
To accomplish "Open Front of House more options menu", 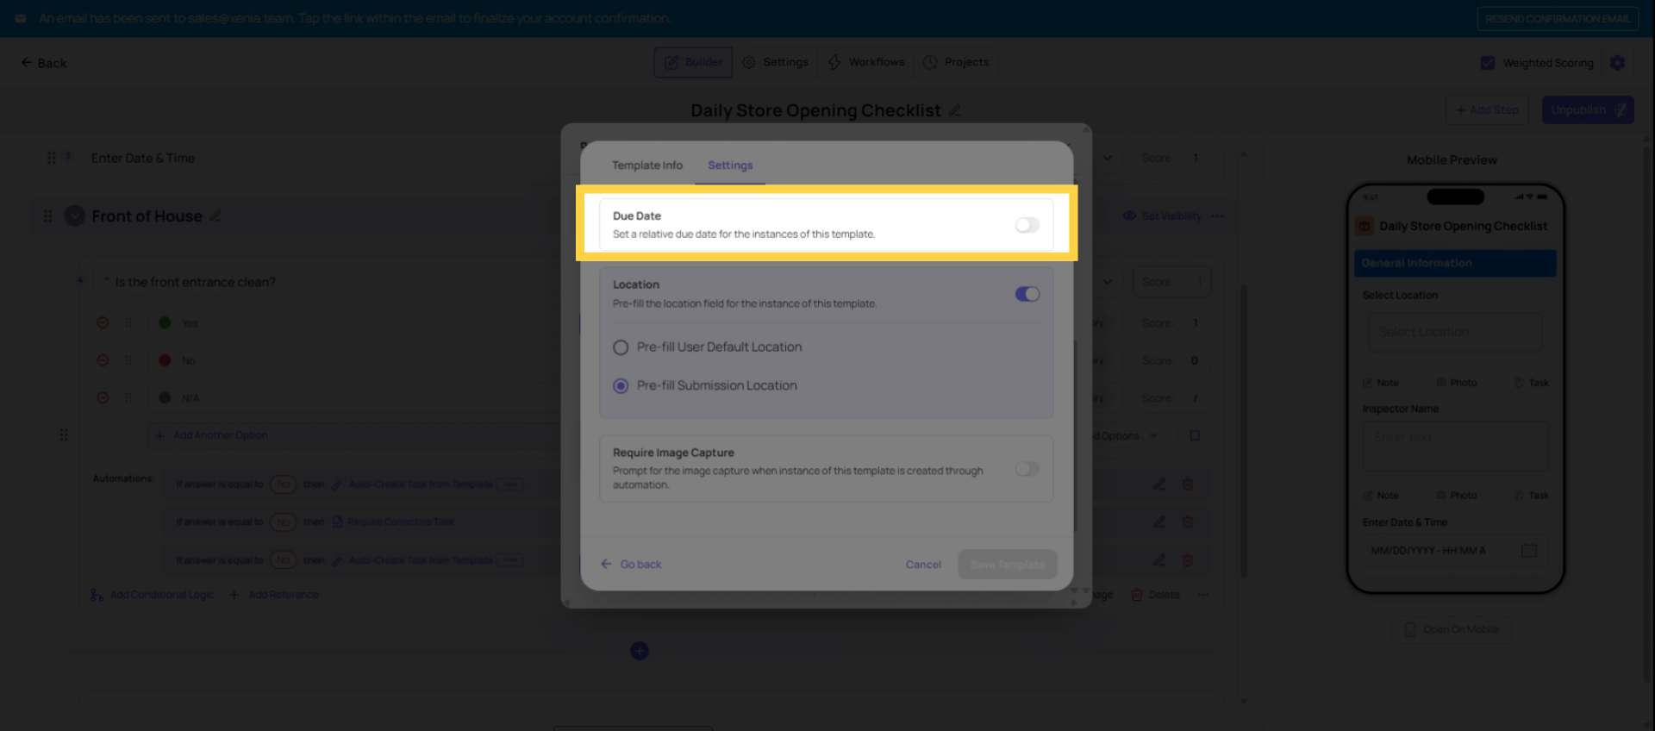I will [1217, 216].
